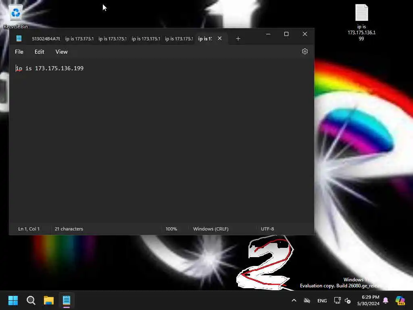The height and width of the screenshot is (310, 413).
Task: Add a new Notepad tab
Action: point(238,39)
